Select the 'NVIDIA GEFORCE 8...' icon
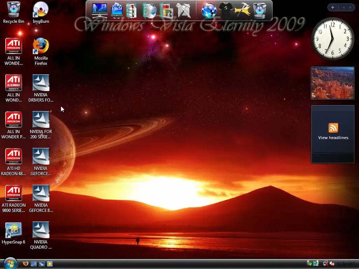Viewport: 359px width, 269px height. click(41, 199)
